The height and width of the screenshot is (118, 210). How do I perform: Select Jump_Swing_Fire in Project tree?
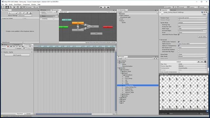click(131, 87)
